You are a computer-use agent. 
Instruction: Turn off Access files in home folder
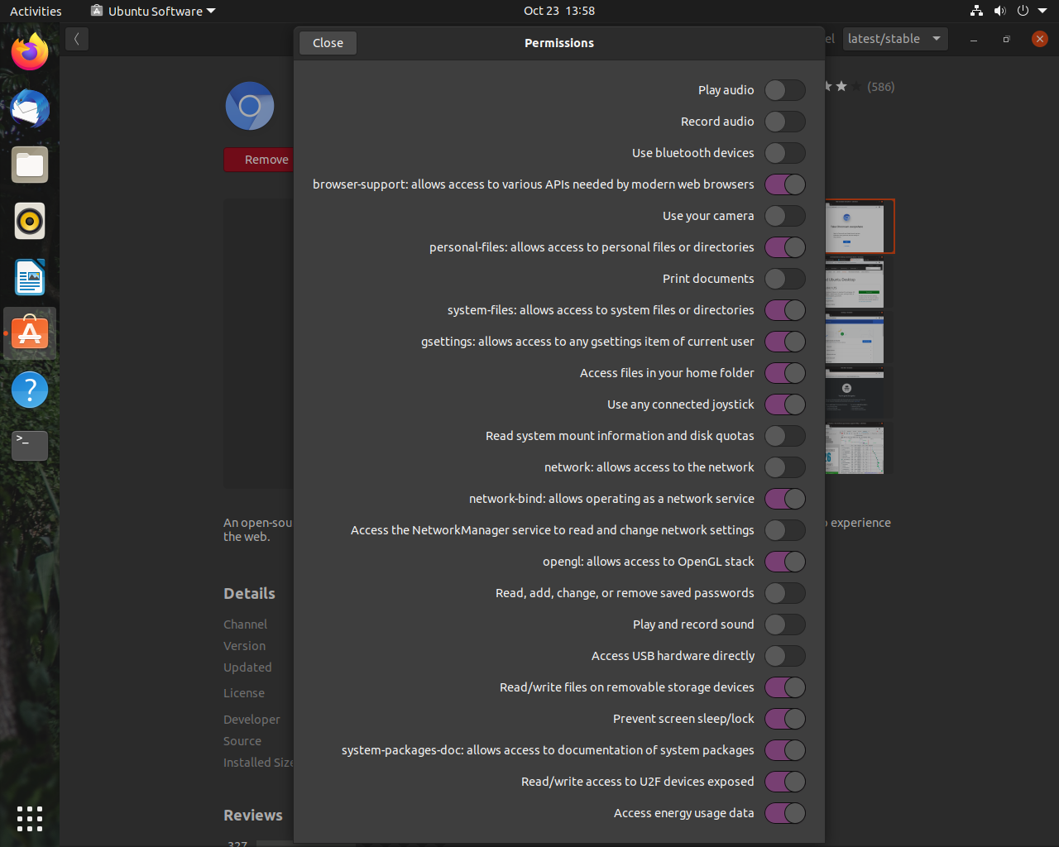[x=785, y=373]
